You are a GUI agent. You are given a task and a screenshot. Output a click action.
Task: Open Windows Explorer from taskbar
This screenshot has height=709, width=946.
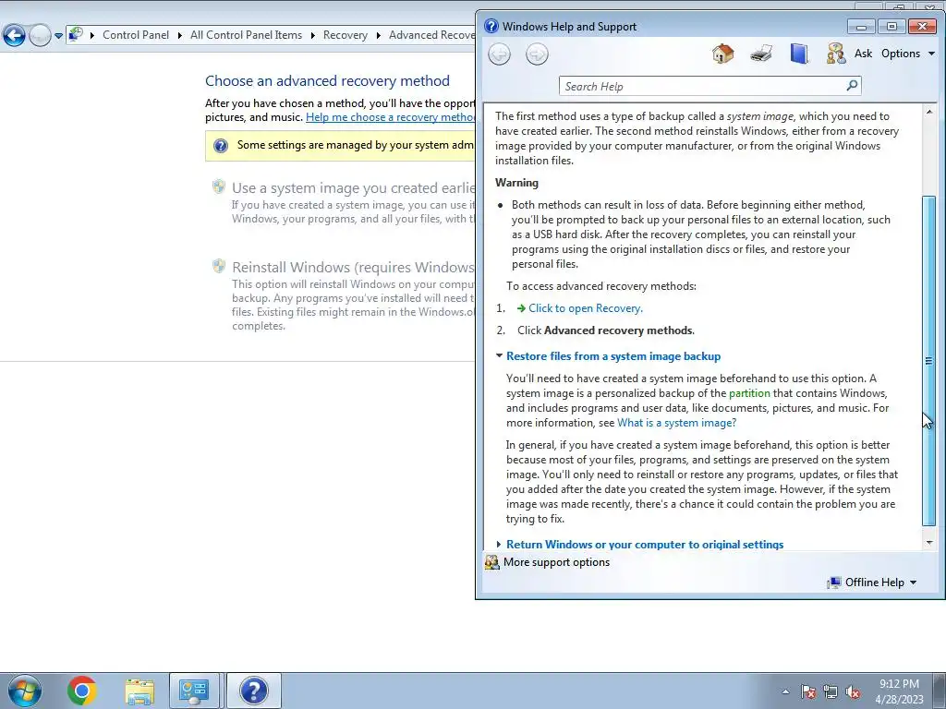click(139, 691)
